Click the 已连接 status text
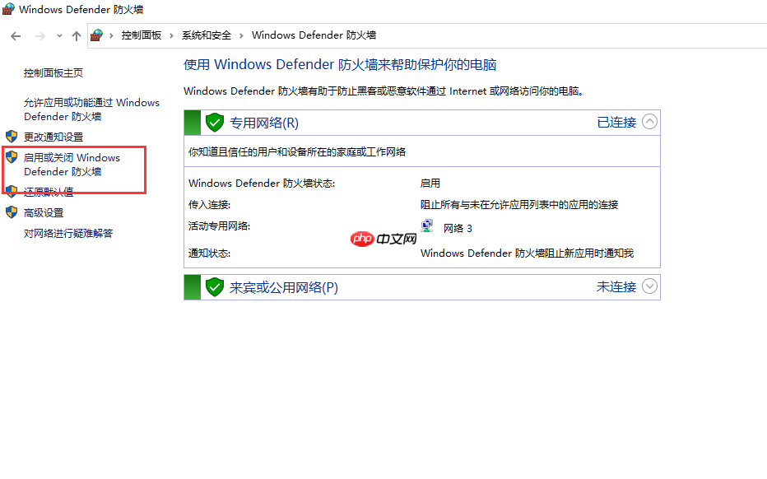This screenshot has width=767, height=479. point(616,123)
